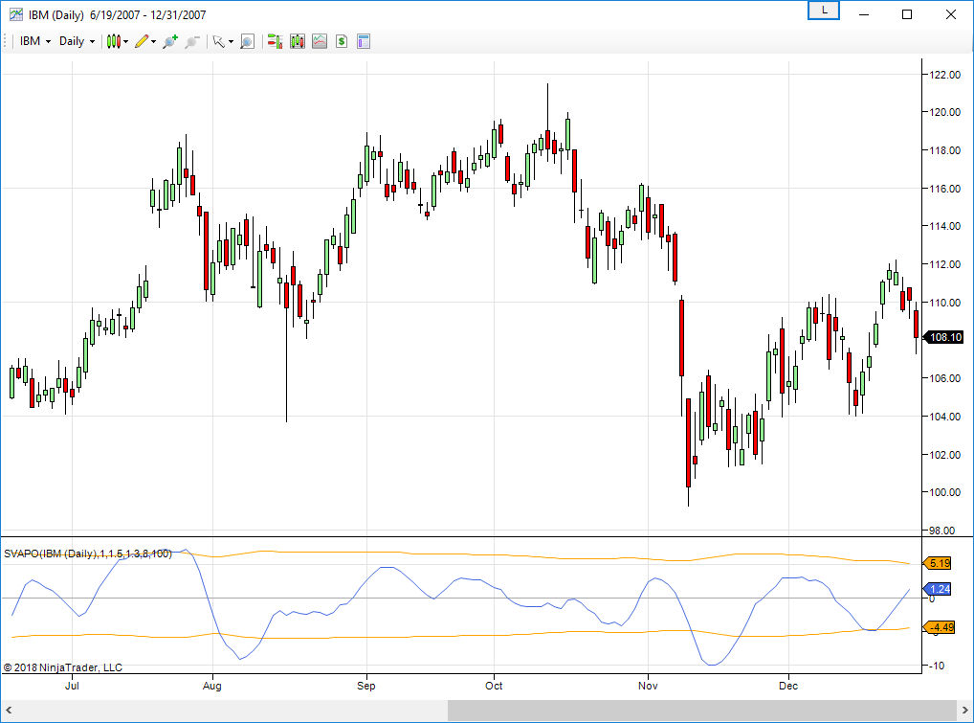Click the Zoom Out magnifier icon
Screen dimensions: 974x723
click(x=192, y=41)
